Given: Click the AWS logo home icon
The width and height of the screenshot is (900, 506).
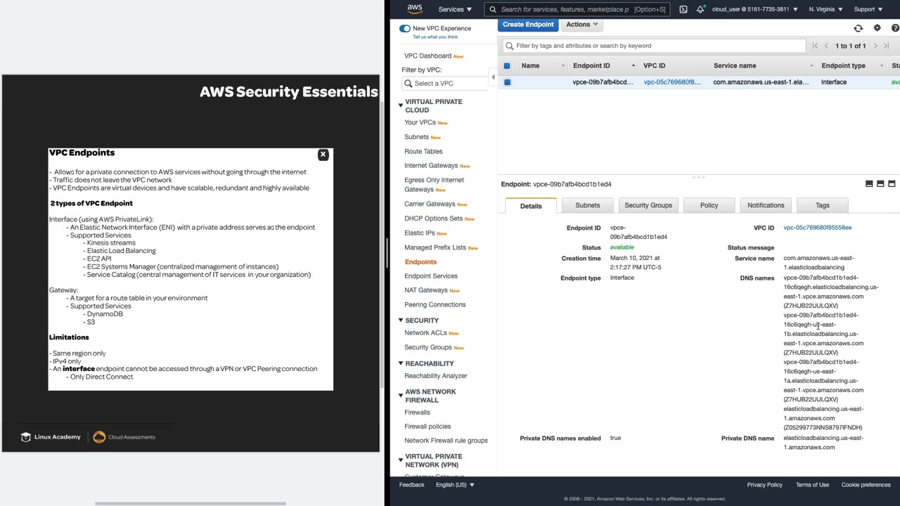Looking at the screenshot, I should pyautogui.click(x=415, y=9).
